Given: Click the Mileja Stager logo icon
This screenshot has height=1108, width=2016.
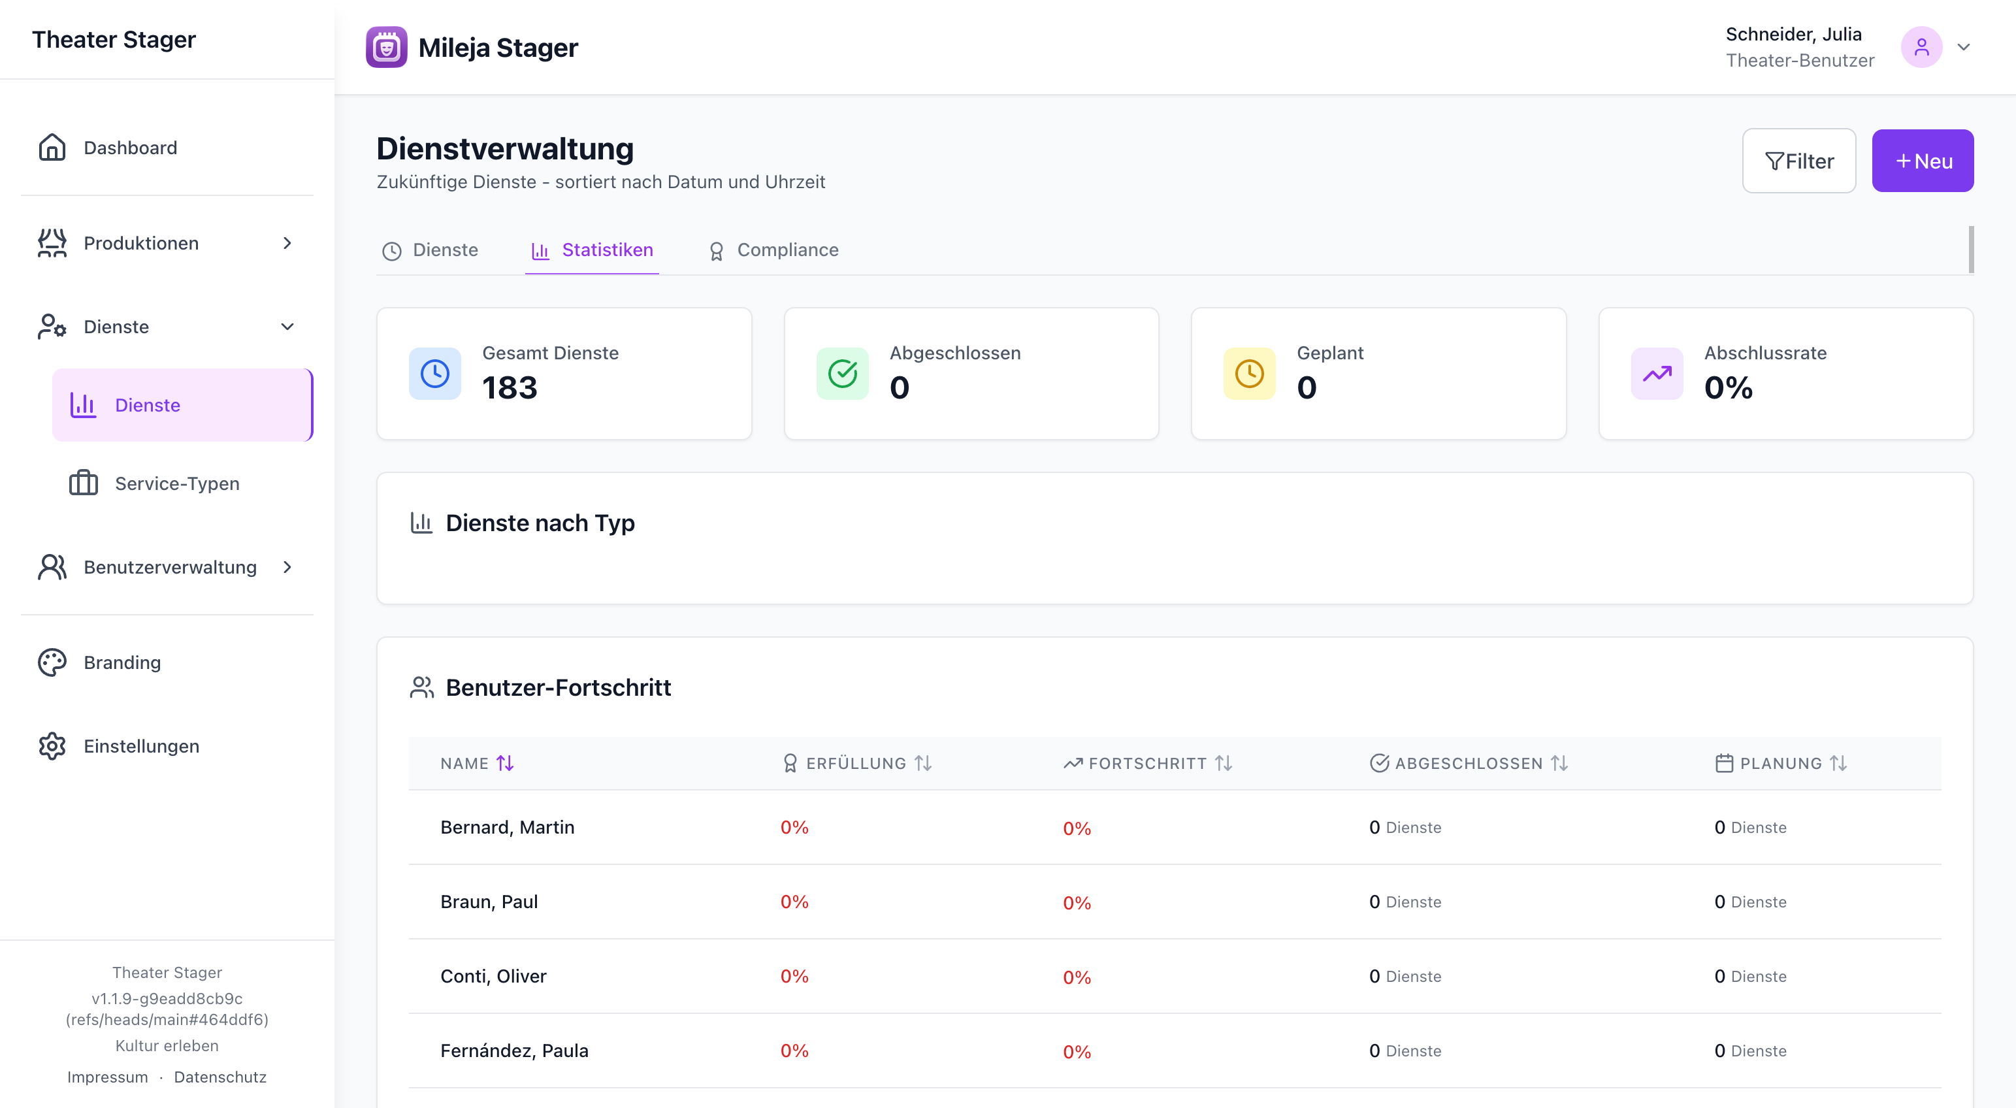Looking at the screenshot, I should (386, 47).
